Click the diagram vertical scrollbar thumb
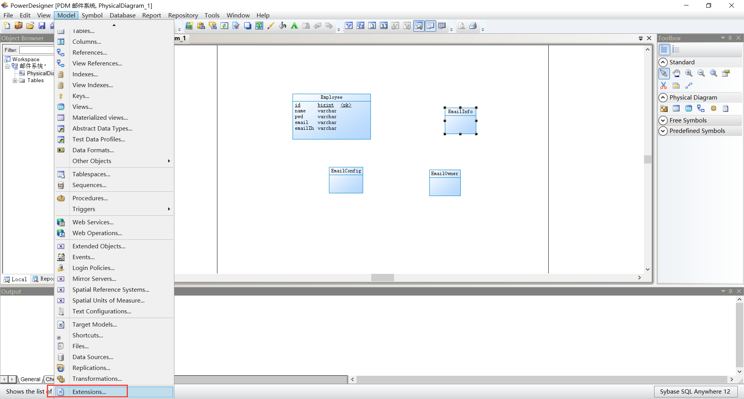 click(648, 159)
